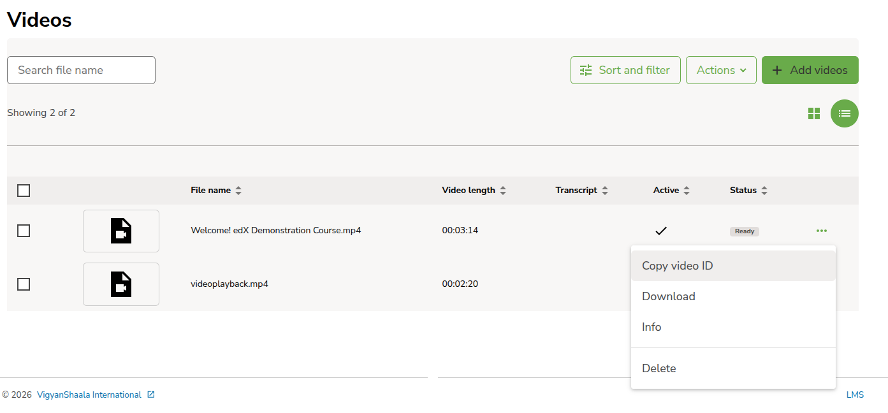
Task: Tick the select-all header checkbox
Action: point(24,191)
